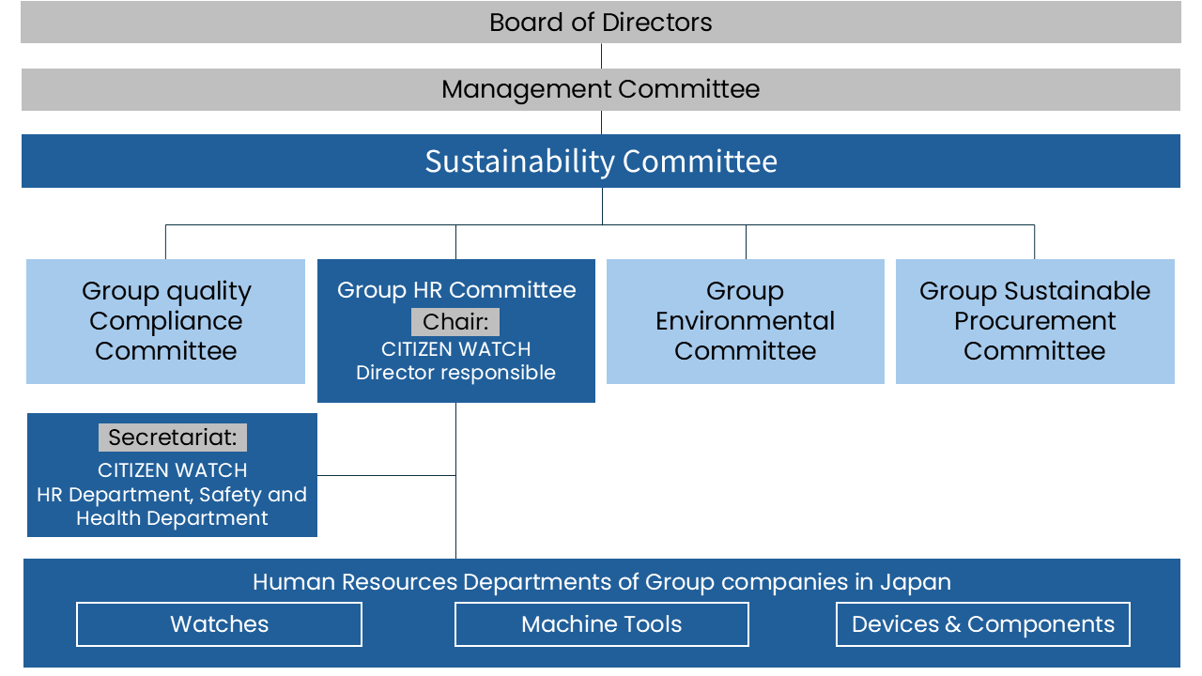Open the Group Environmental Committee box
The width and height of the screenshot is (1202, 676).
tap(746, 321)
